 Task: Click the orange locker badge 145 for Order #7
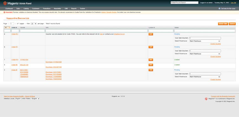tap(151, 70)
